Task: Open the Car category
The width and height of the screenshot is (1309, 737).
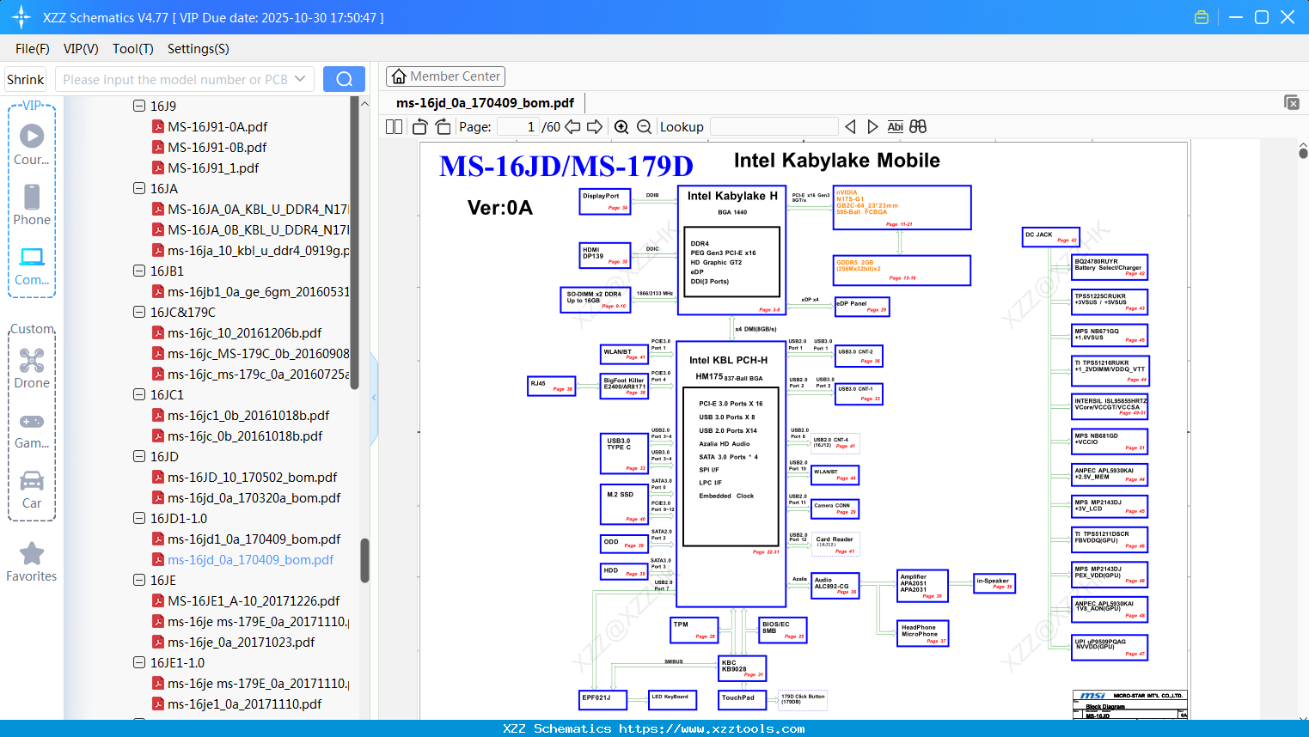Action: 32,480
